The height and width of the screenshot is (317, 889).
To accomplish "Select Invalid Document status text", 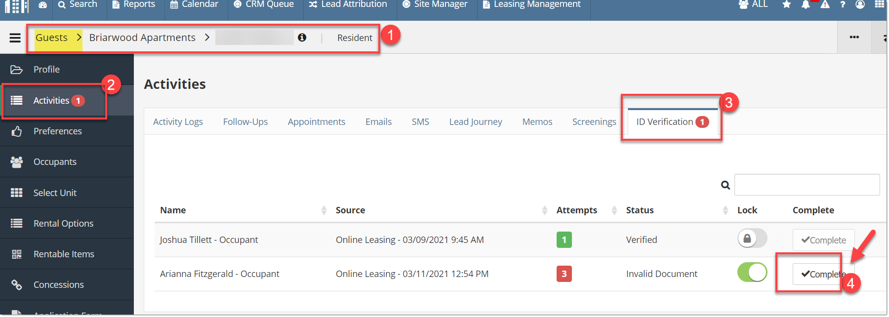I will tap(662, 274).
